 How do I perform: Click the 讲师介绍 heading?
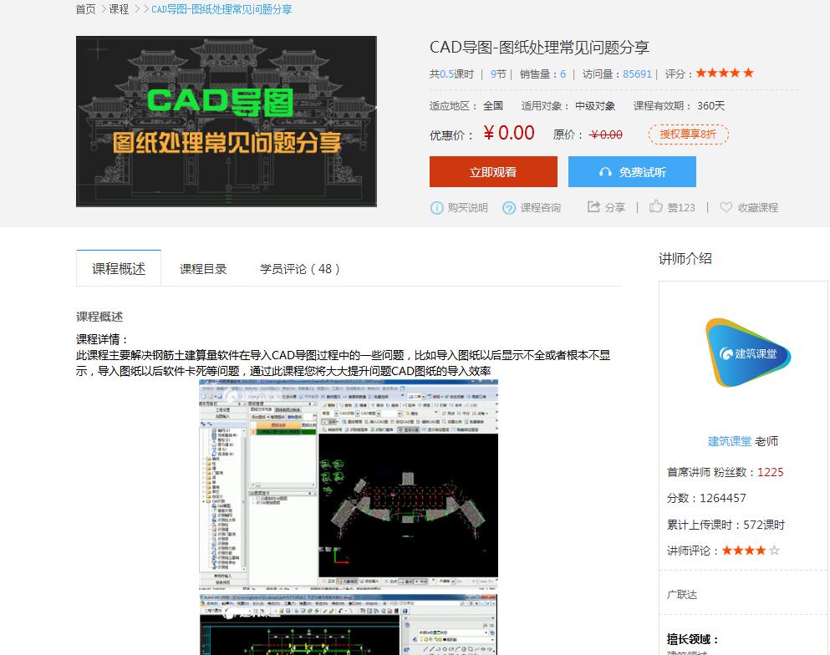tap(685, 258)
